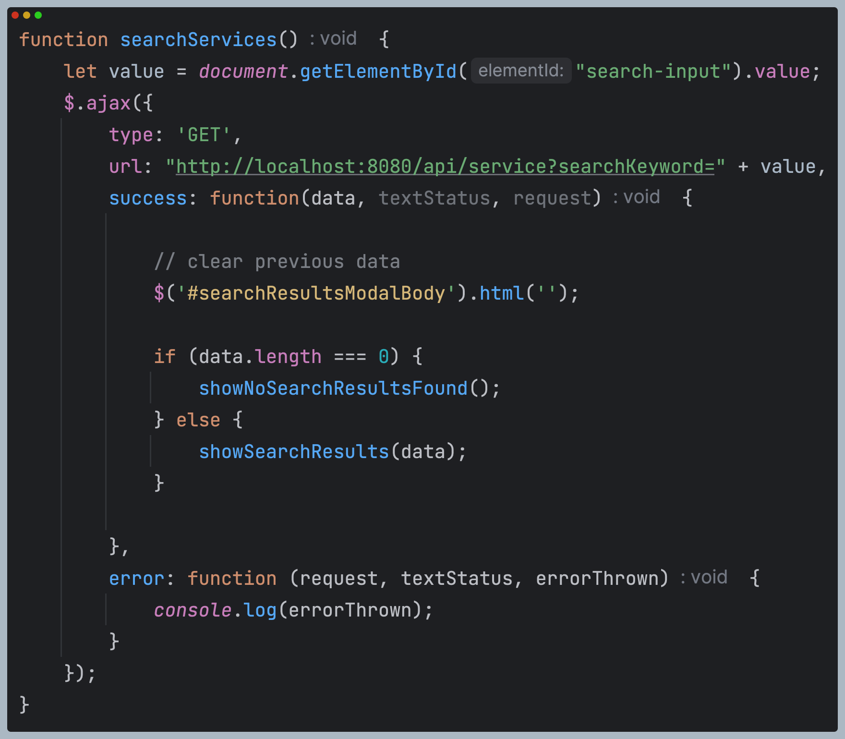Click the green maximize window dot
This screenshot has width=845, height=739.
(x=38, y=15)
